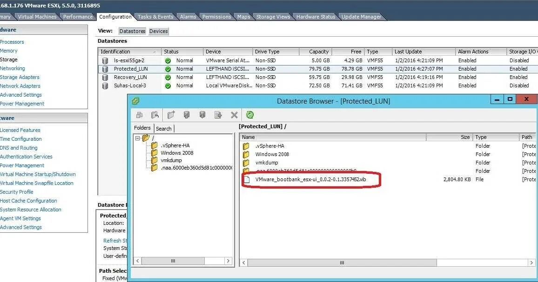
Task: Click green status check in Suhas-Local-3 row
Action: click(168, 85)
